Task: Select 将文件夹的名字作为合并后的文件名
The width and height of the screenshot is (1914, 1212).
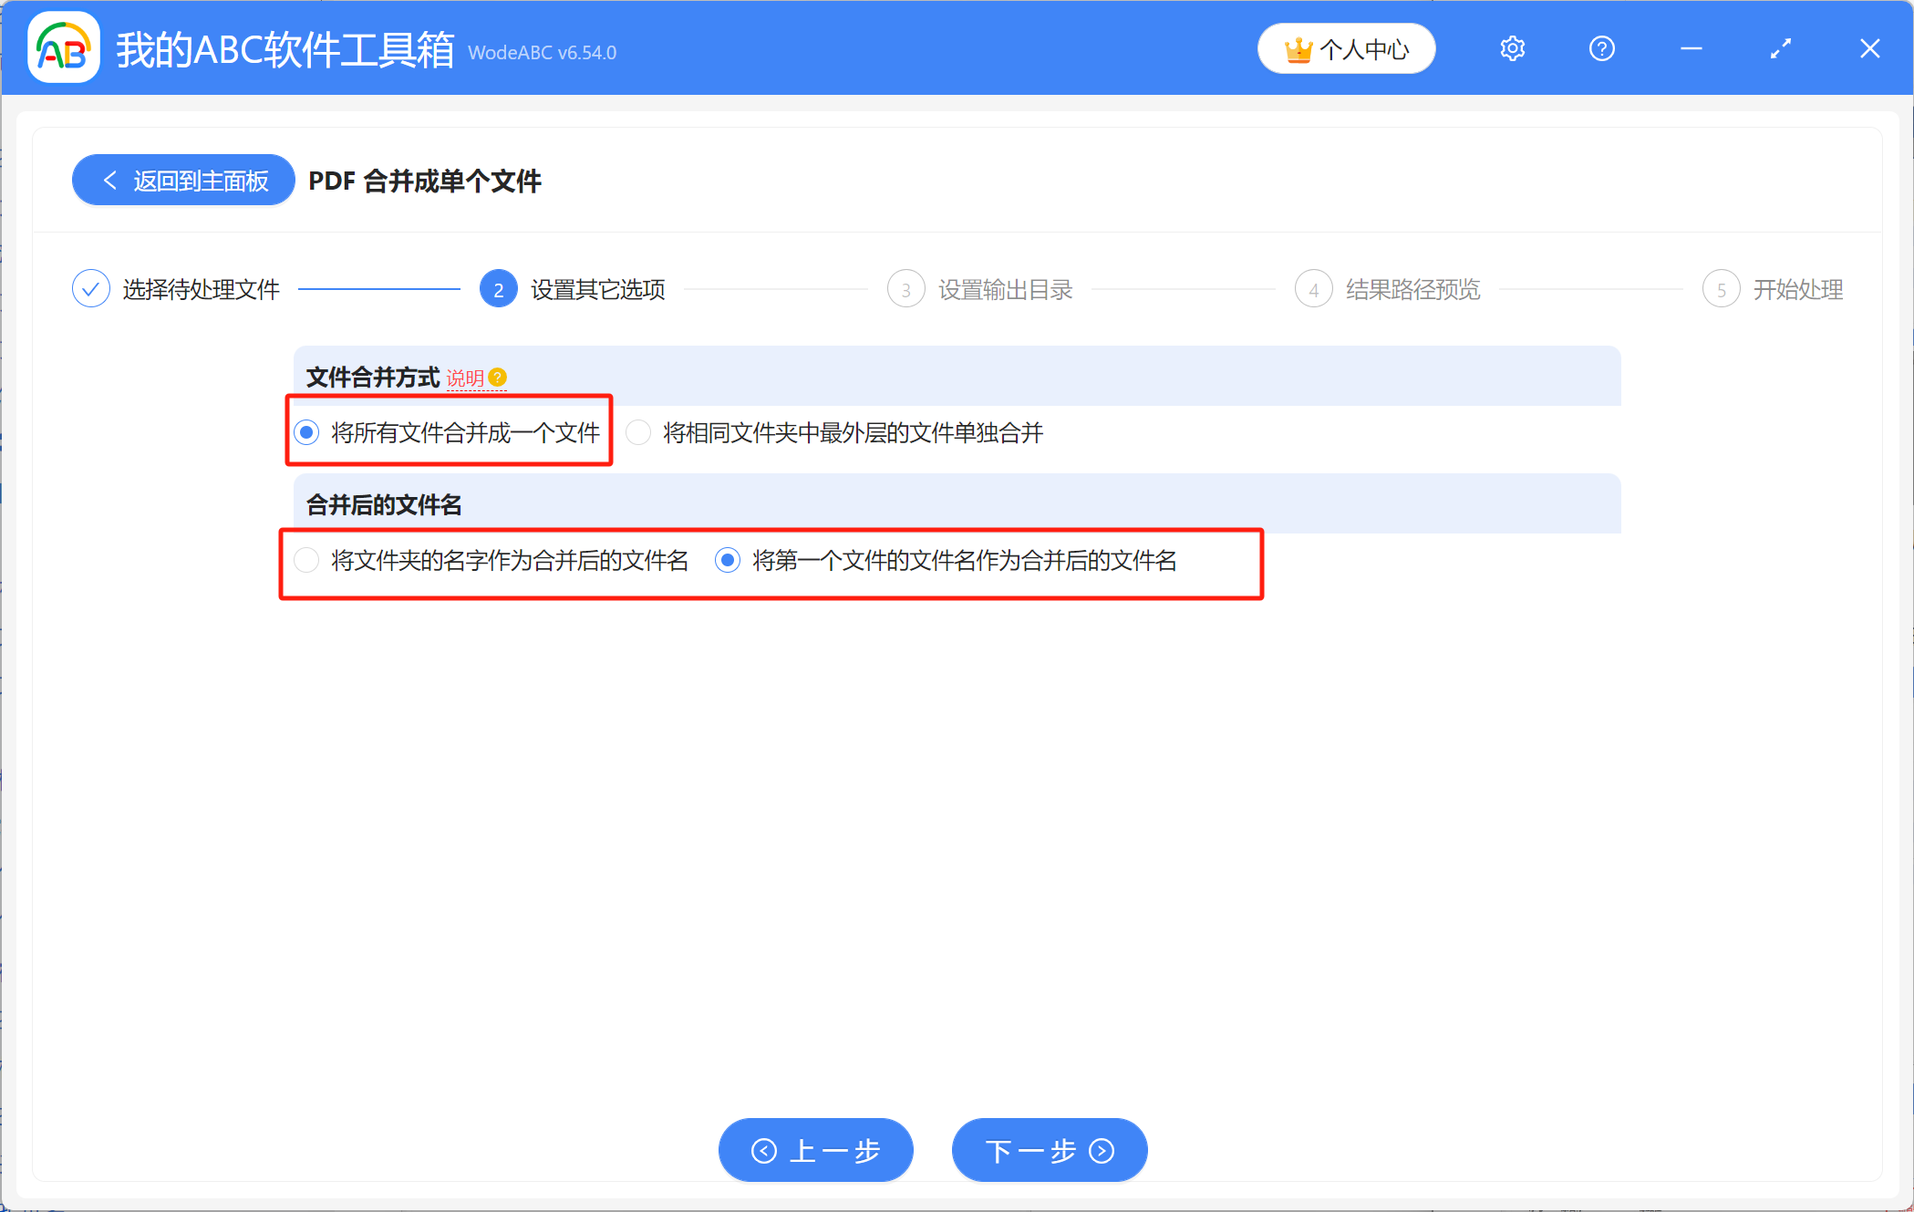Action: tap(305, 561)
